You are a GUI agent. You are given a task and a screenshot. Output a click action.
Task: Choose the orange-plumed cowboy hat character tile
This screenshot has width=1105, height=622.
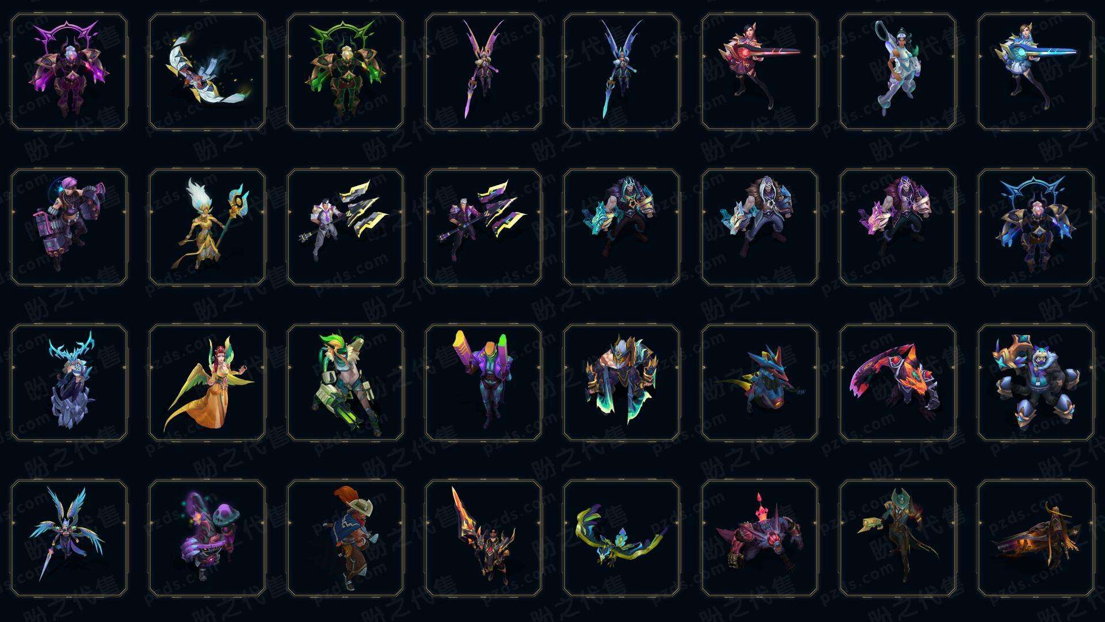pos(345,538)
